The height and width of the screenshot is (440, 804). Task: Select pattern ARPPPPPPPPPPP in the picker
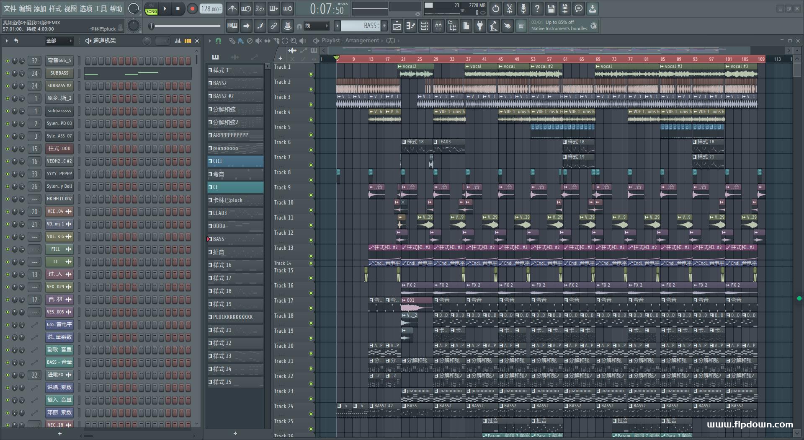(236, 135)
